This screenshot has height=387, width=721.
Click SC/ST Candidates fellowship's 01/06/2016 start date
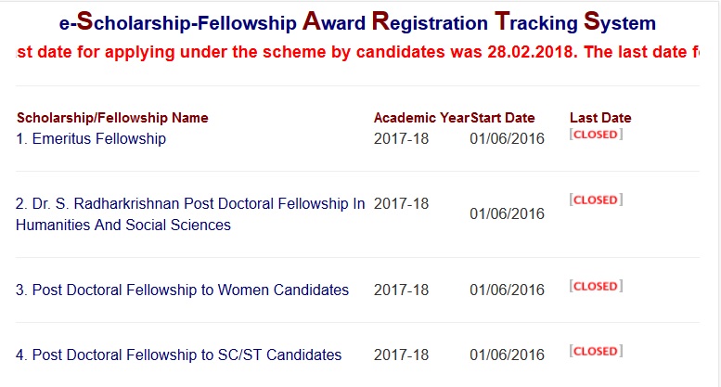(x=507, y=355)
